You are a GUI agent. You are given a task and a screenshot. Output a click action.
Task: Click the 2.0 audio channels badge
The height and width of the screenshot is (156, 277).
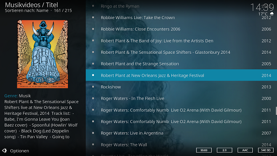click(224, 150)
